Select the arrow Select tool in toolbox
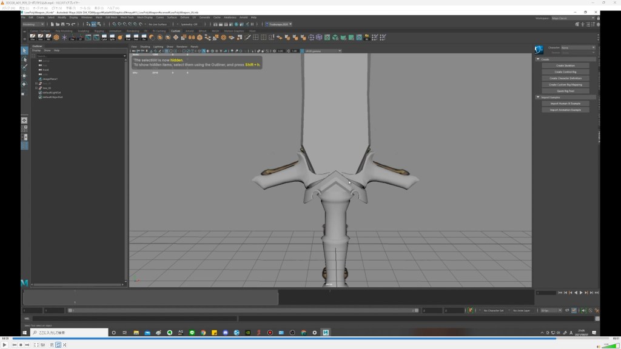This screenshot has height=349, width=621. (x=24, y=51)
